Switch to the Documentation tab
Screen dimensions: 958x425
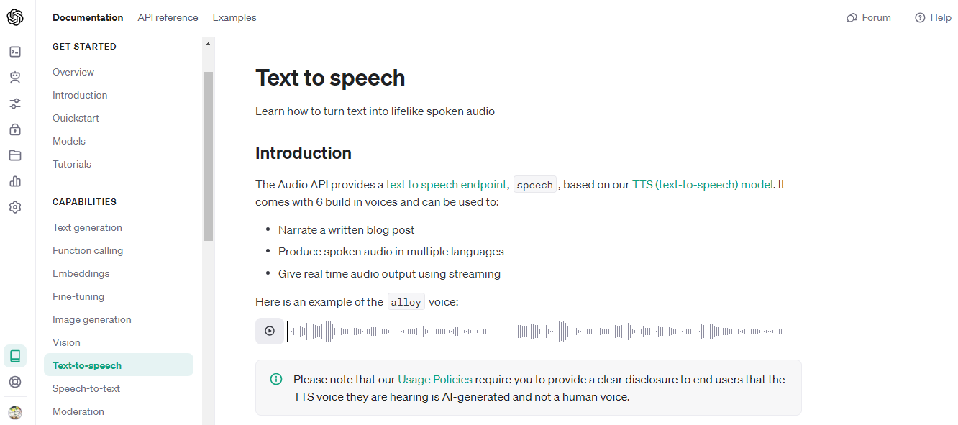pos(88,18)
